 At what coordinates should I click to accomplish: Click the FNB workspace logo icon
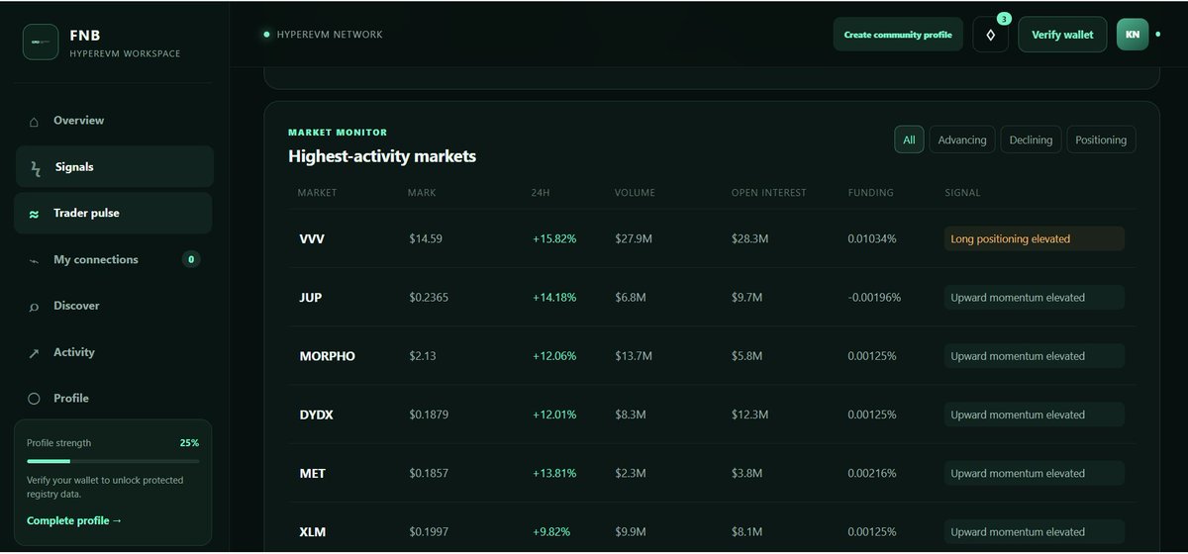pos(42,42)
